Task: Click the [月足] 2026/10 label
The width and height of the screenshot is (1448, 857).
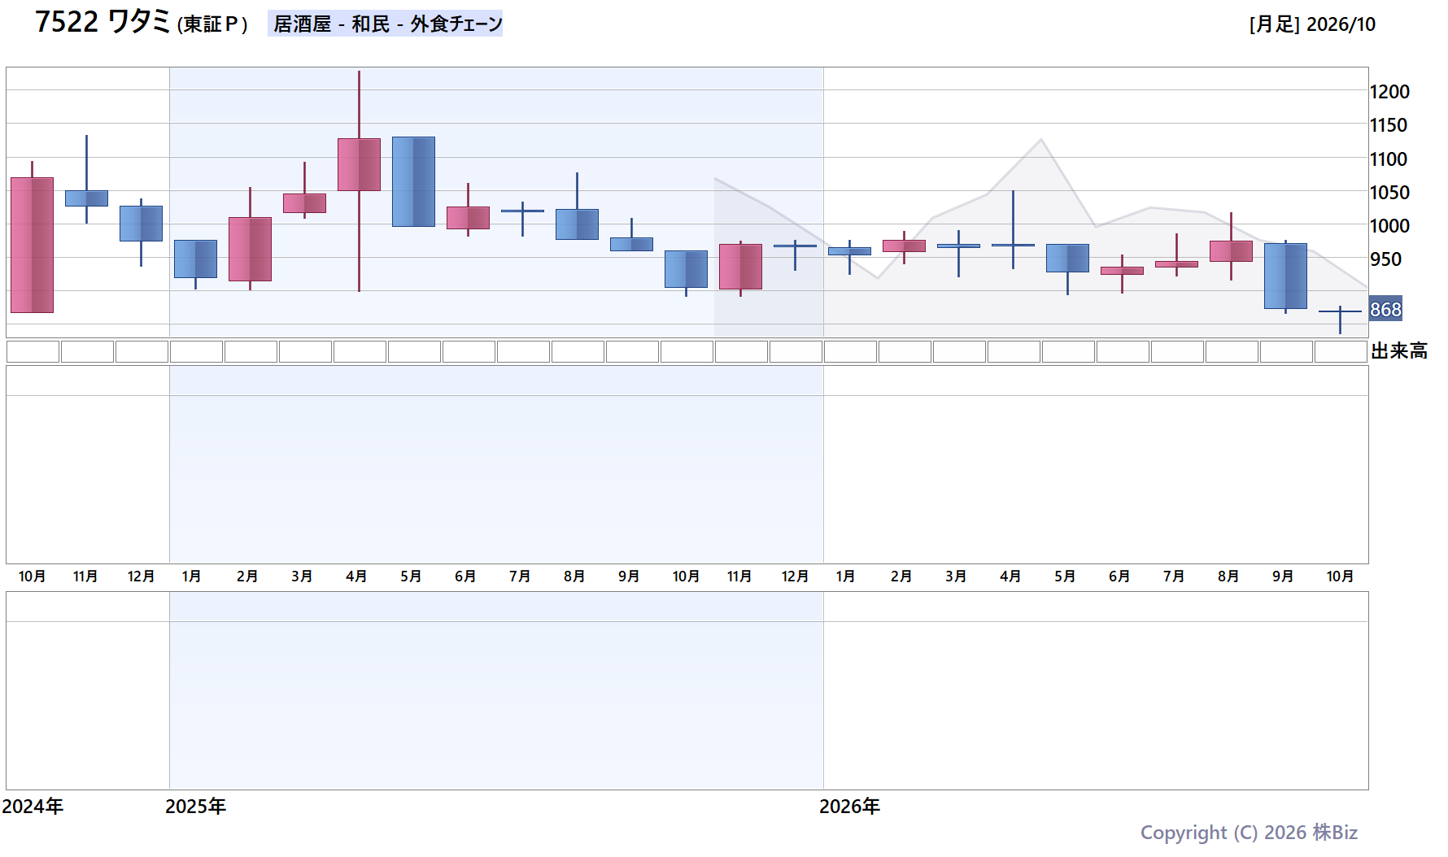Action: [x=1312, y=24]
